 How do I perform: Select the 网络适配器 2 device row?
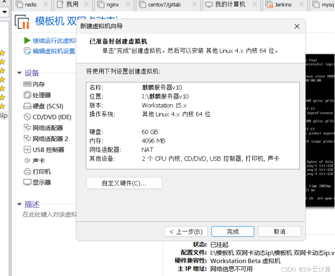point(46,138)
